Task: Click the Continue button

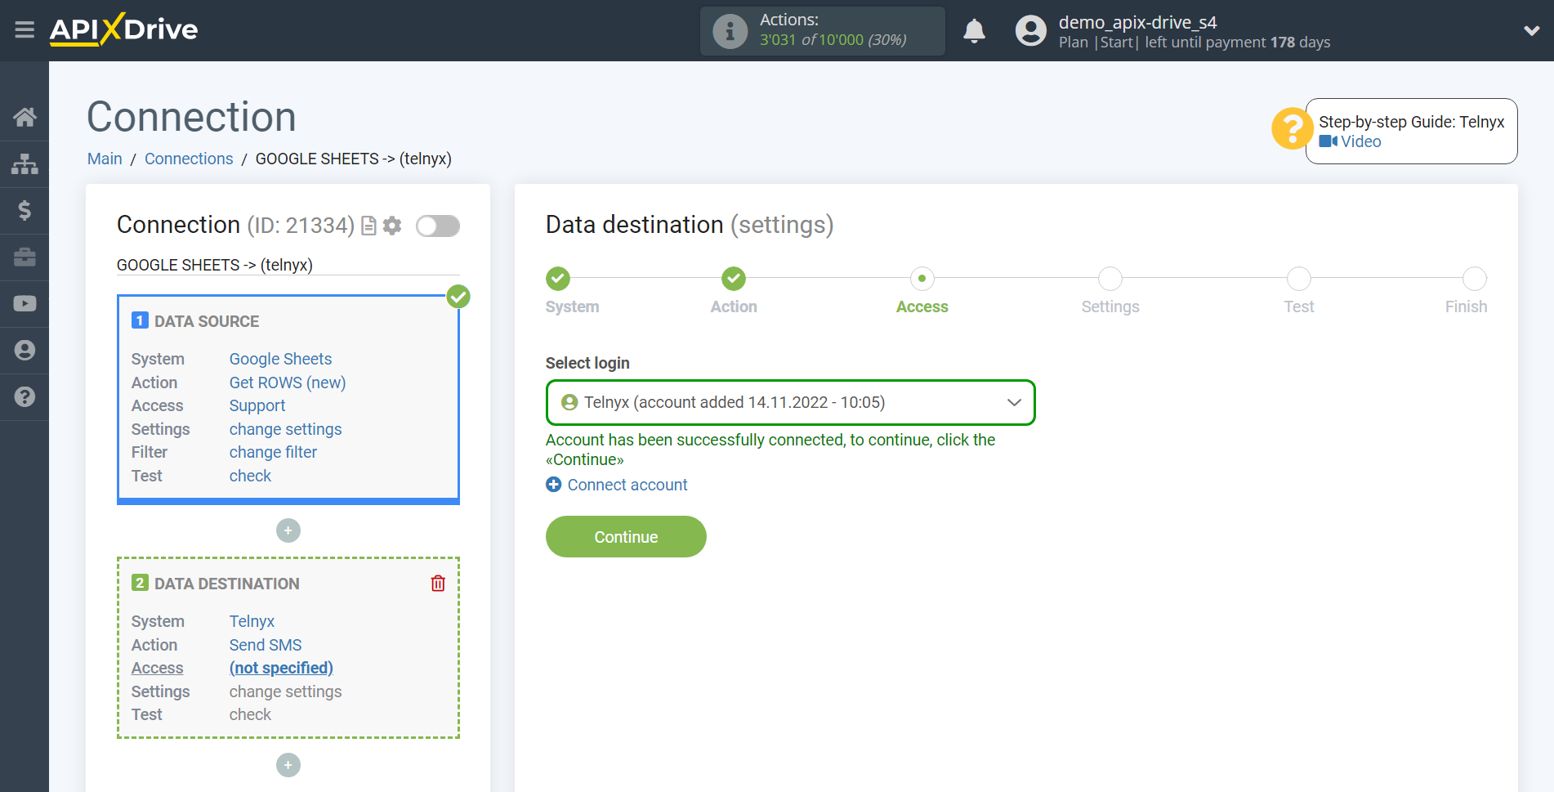Action: (626, 537)
